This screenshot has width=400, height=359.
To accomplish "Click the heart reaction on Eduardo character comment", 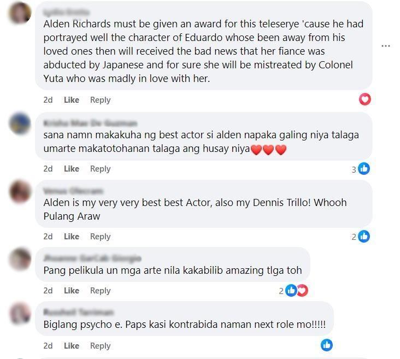I will click(x=365, y=99).
